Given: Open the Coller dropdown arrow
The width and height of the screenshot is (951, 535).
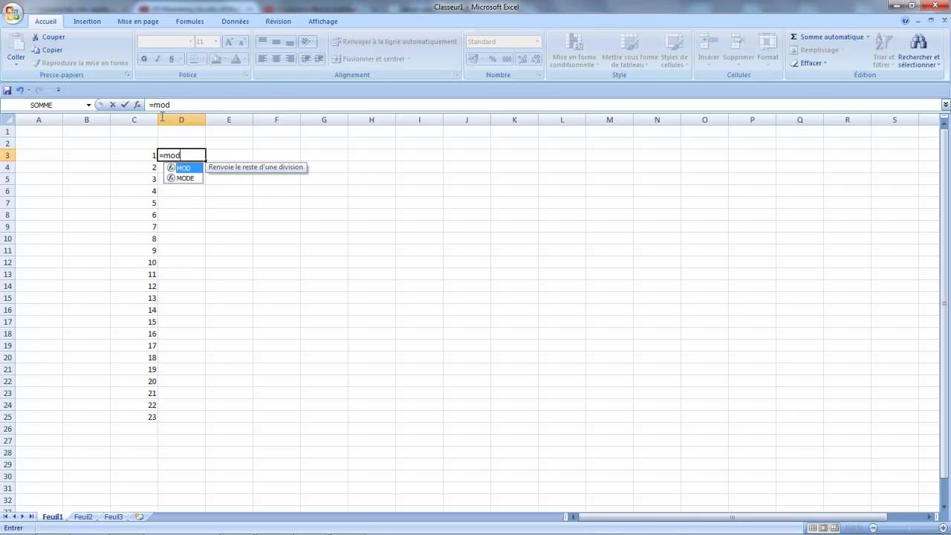Looking at the screenshot, I should pos(16,65).
